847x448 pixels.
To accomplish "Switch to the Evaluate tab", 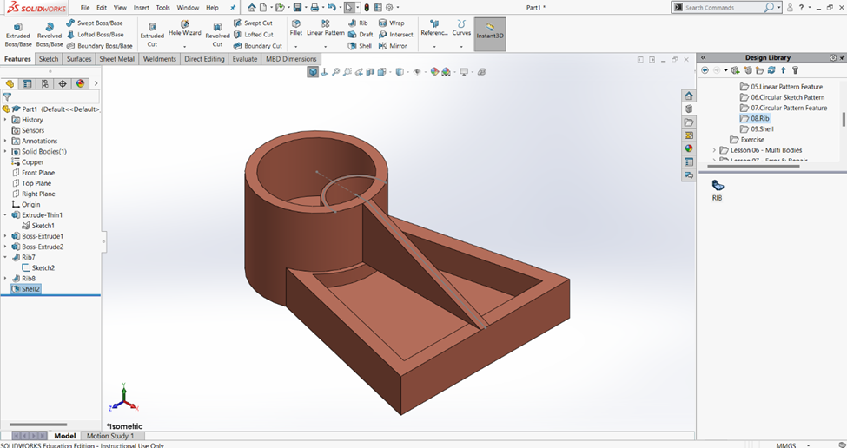I will (x=245, y=59).
